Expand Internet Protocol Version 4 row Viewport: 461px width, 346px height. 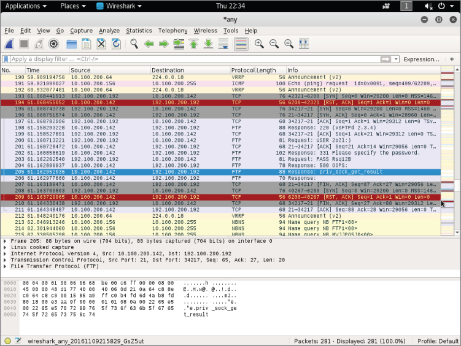[5, 254]
